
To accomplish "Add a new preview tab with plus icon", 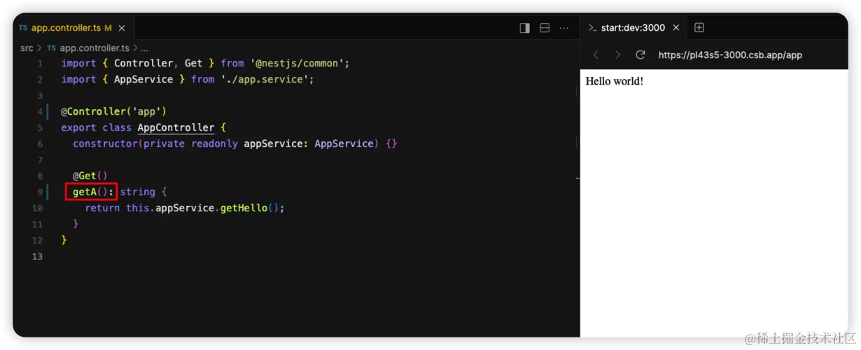I will [x=699, y=27].
